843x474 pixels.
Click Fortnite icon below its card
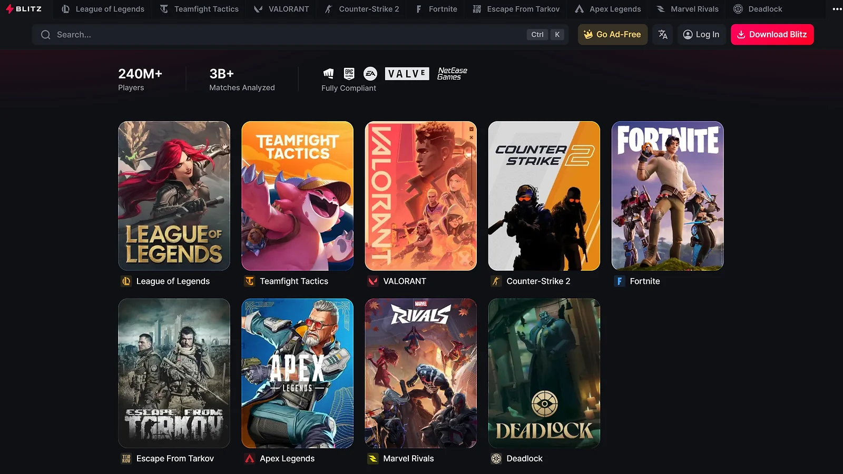[620, 281]
